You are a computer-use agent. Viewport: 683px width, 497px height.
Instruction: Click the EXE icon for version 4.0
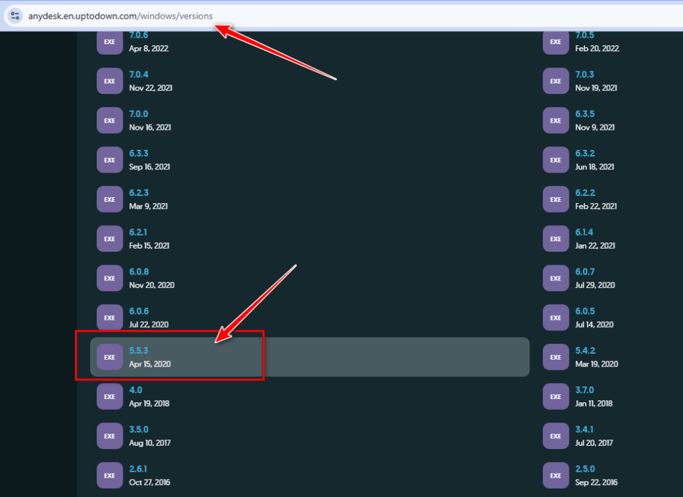click(x=110, y=396)
